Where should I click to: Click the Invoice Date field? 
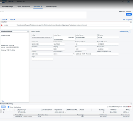[x=42, y=44]
